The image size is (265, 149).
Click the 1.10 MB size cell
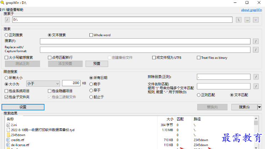coord(167,130)
